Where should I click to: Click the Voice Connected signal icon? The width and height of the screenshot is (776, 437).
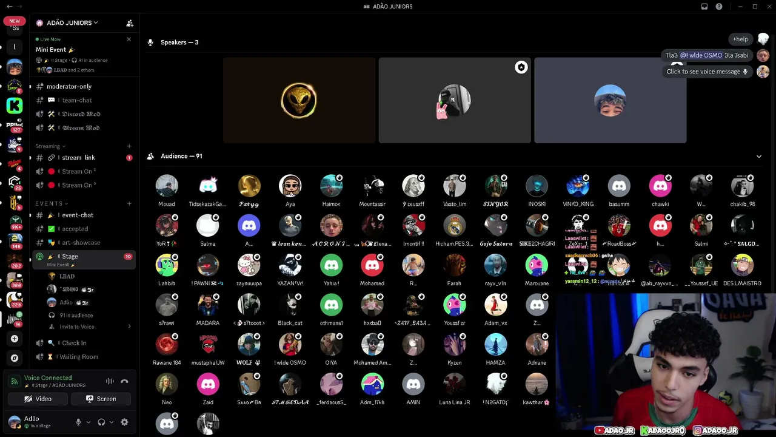[x=15, y=382]
